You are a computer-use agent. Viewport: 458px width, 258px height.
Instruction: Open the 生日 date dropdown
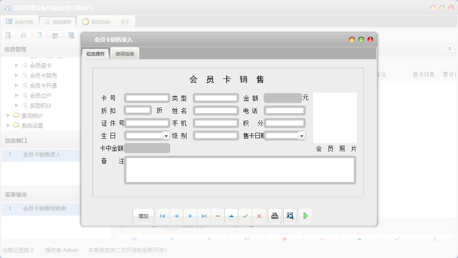click(166, 136)
